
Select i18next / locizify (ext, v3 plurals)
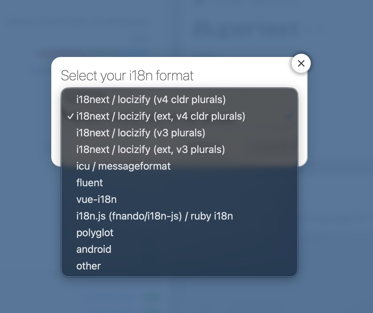pyautogui.click(x=151, y=149)
